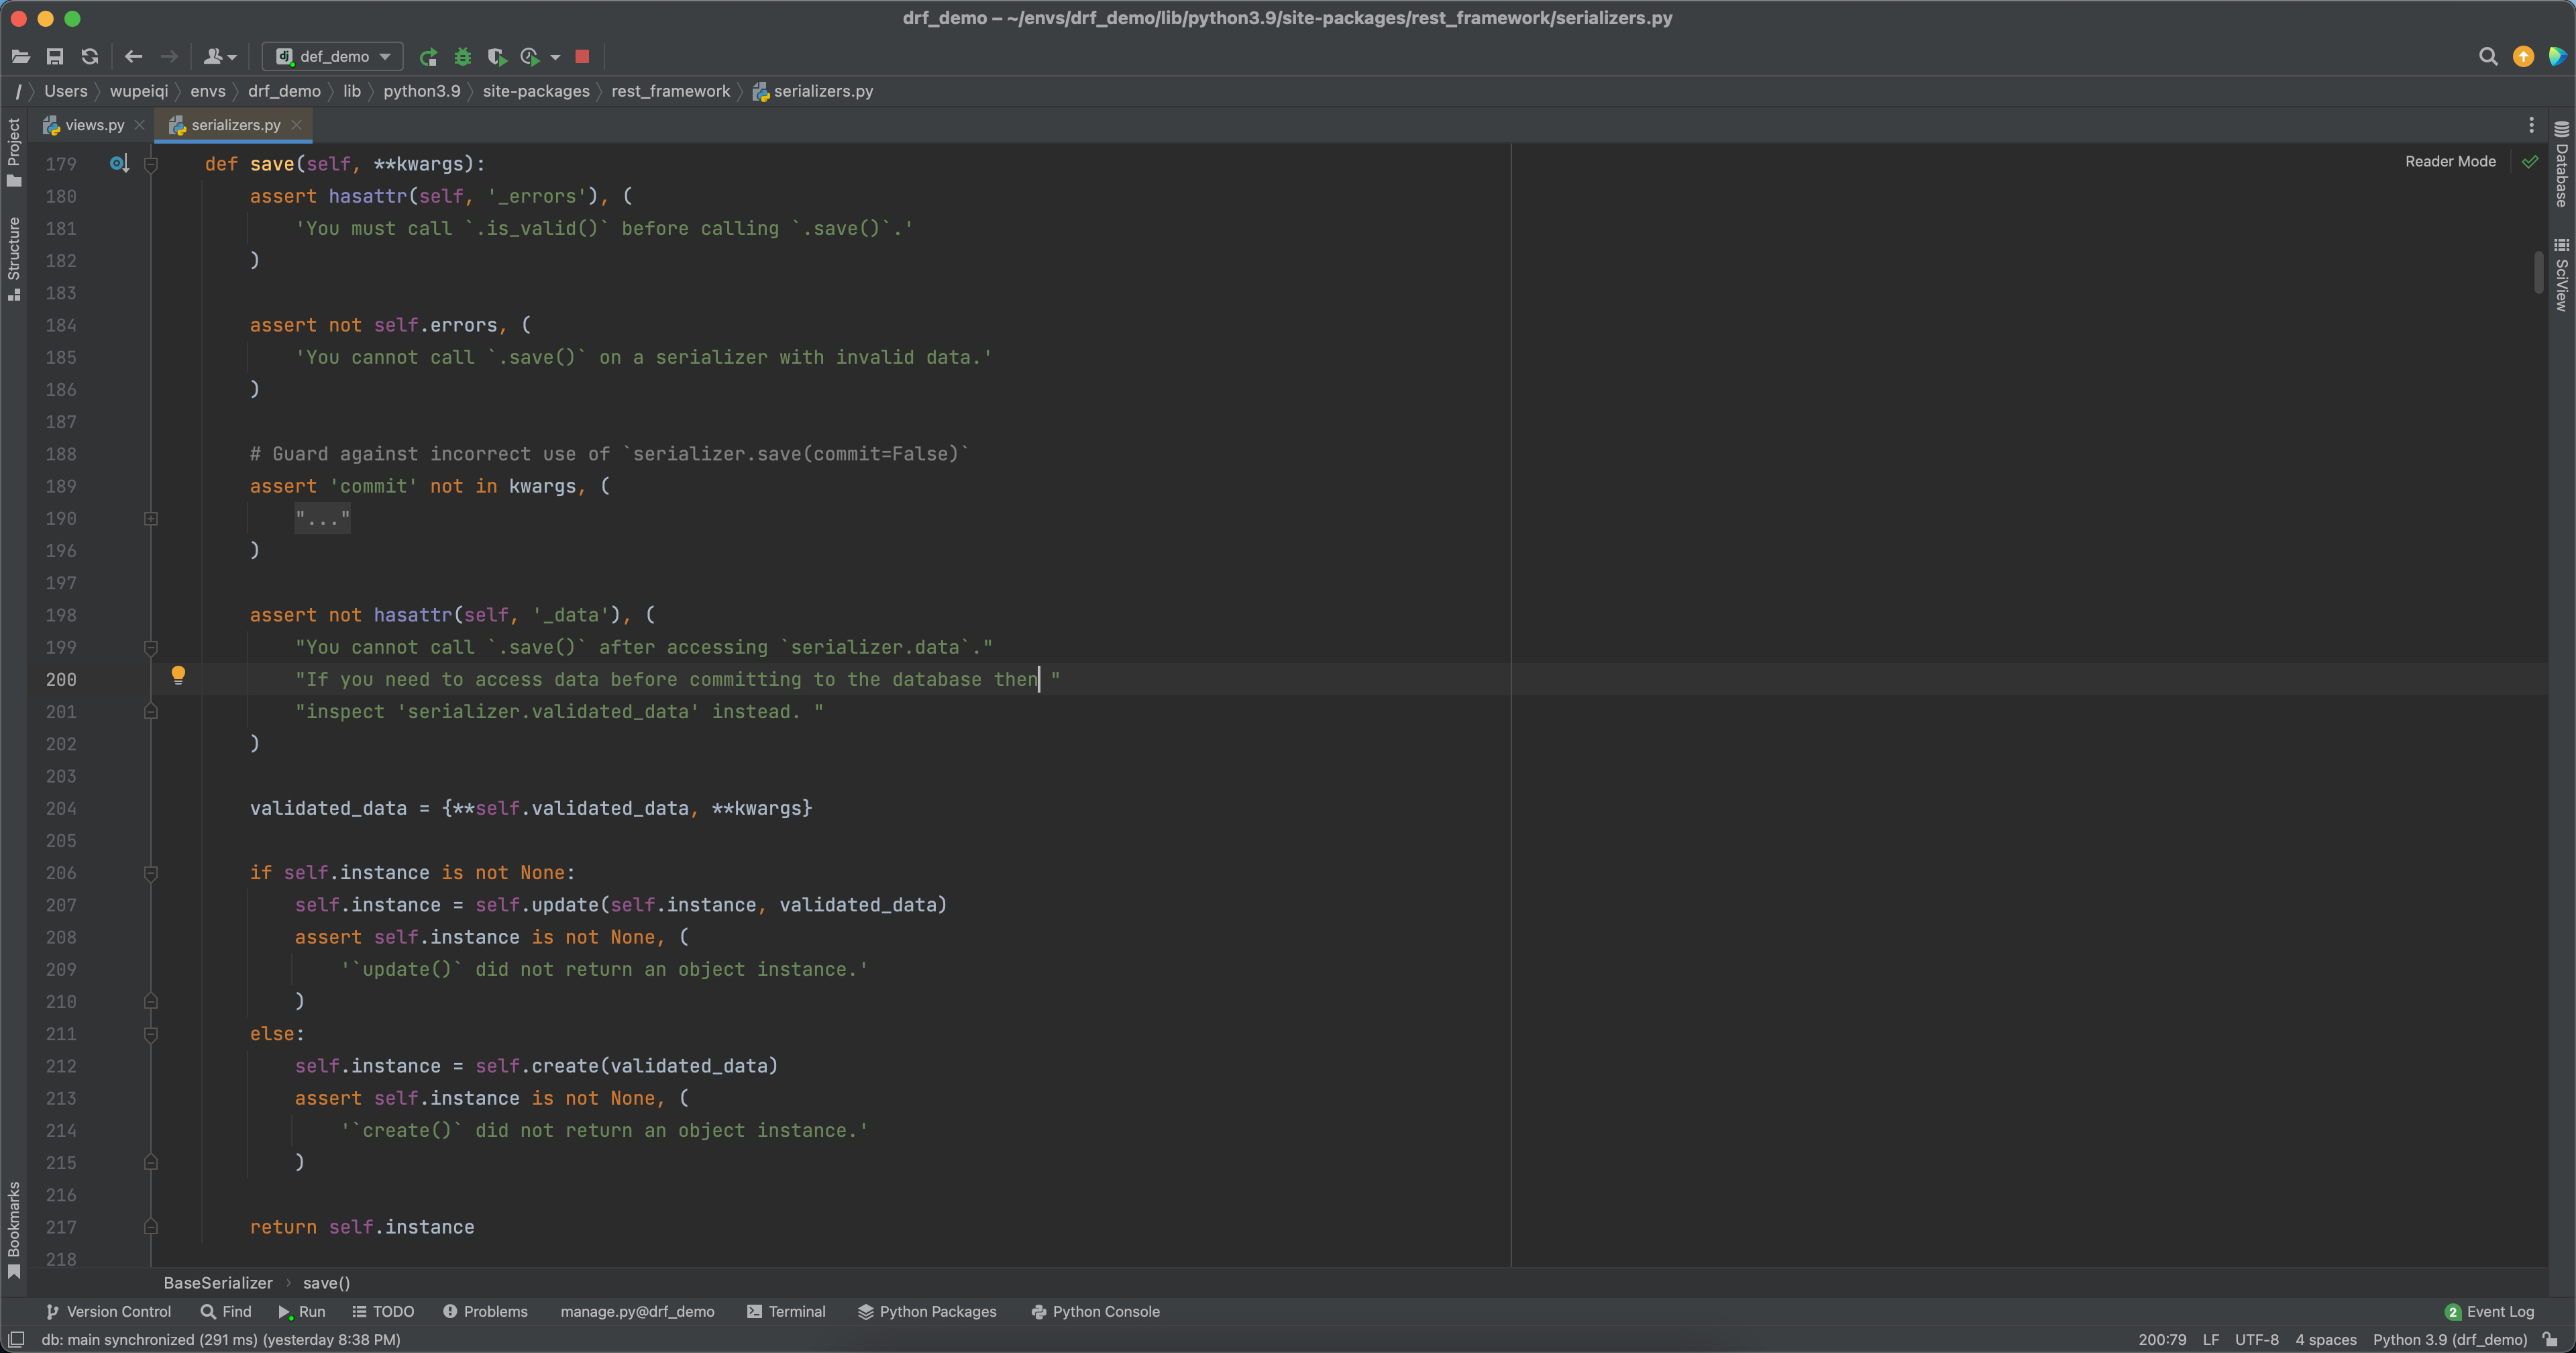Click the Save All toolbar icon
The image size is (2576, 1353).
pyautogui.click(x=55, y=57)
